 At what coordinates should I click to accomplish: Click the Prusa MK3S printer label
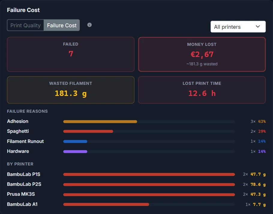tap(21, 194)
